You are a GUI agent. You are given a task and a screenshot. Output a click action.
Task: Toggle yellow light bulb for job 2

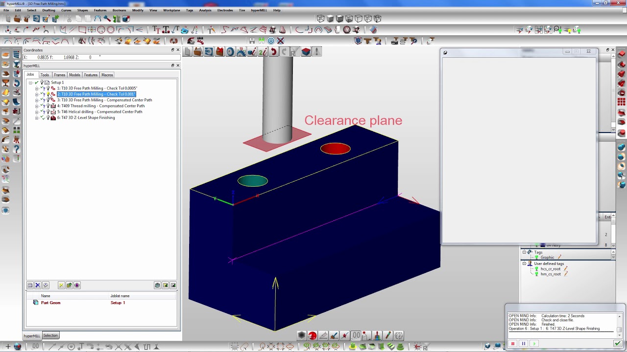[x=48, y=94]
